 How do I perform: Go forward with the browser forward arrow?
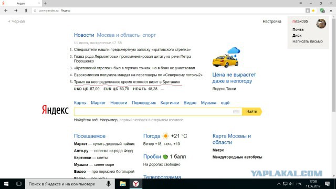coord(16,10)
